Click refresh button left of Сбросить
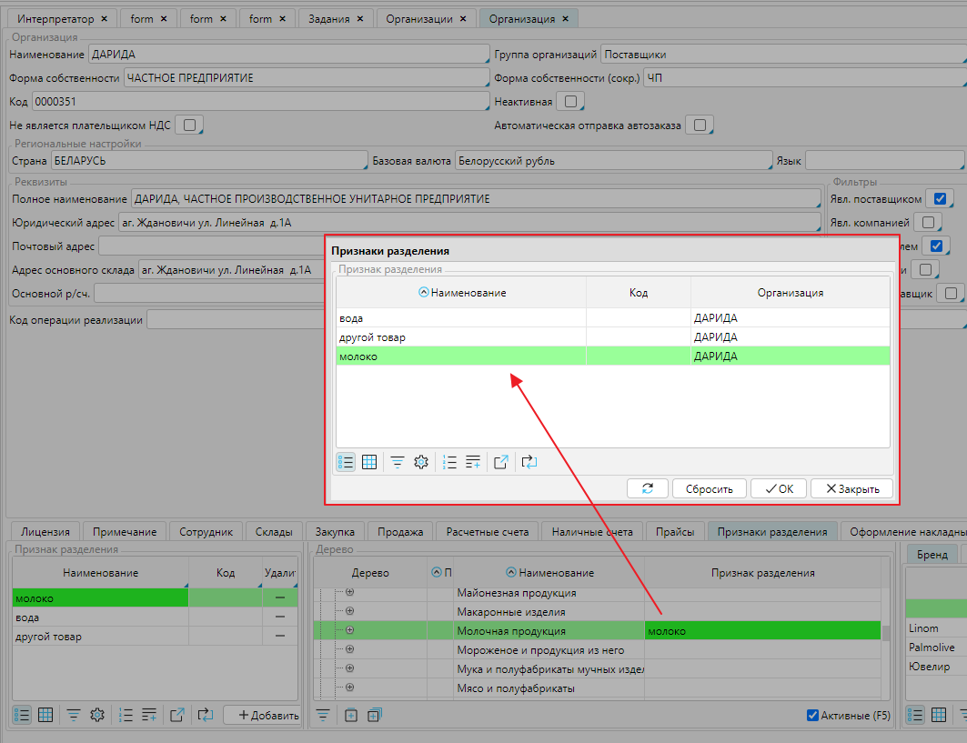Image resolution: width=967 pixels, height=743 pixels. (648, 488)
